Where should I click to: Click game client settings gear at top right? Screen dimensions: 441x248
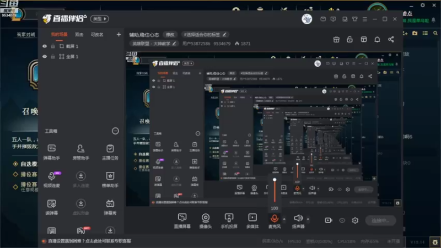click(x=423, y=5)
